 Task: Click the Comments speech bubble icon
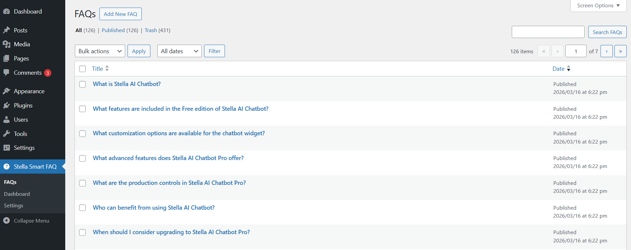(7, 72)
